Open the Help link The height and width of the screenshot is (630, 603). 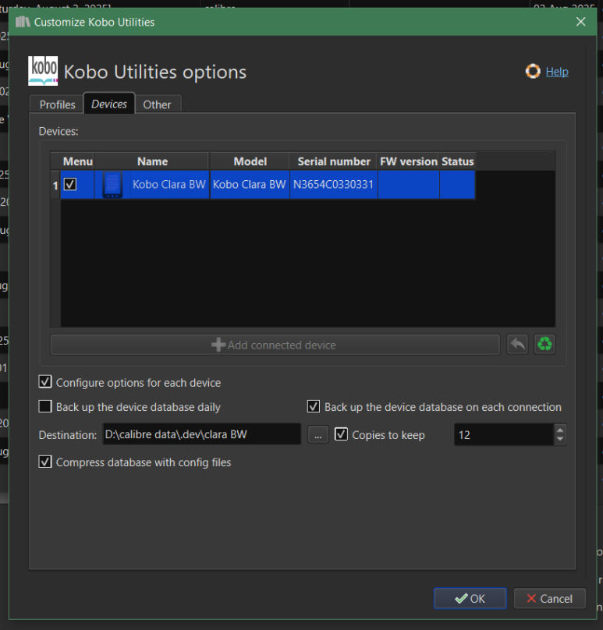pyautogui.click(x=556, y=72)
